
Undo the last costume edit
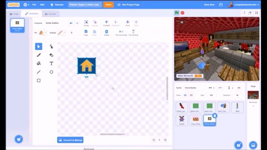71,23
